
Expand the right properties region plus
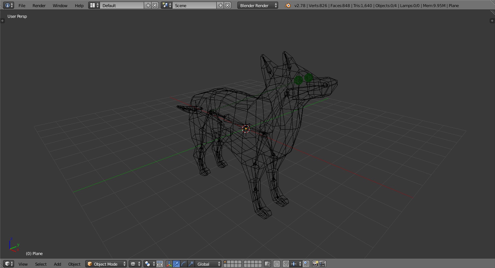pyautogui.click(x=492, y=21)
